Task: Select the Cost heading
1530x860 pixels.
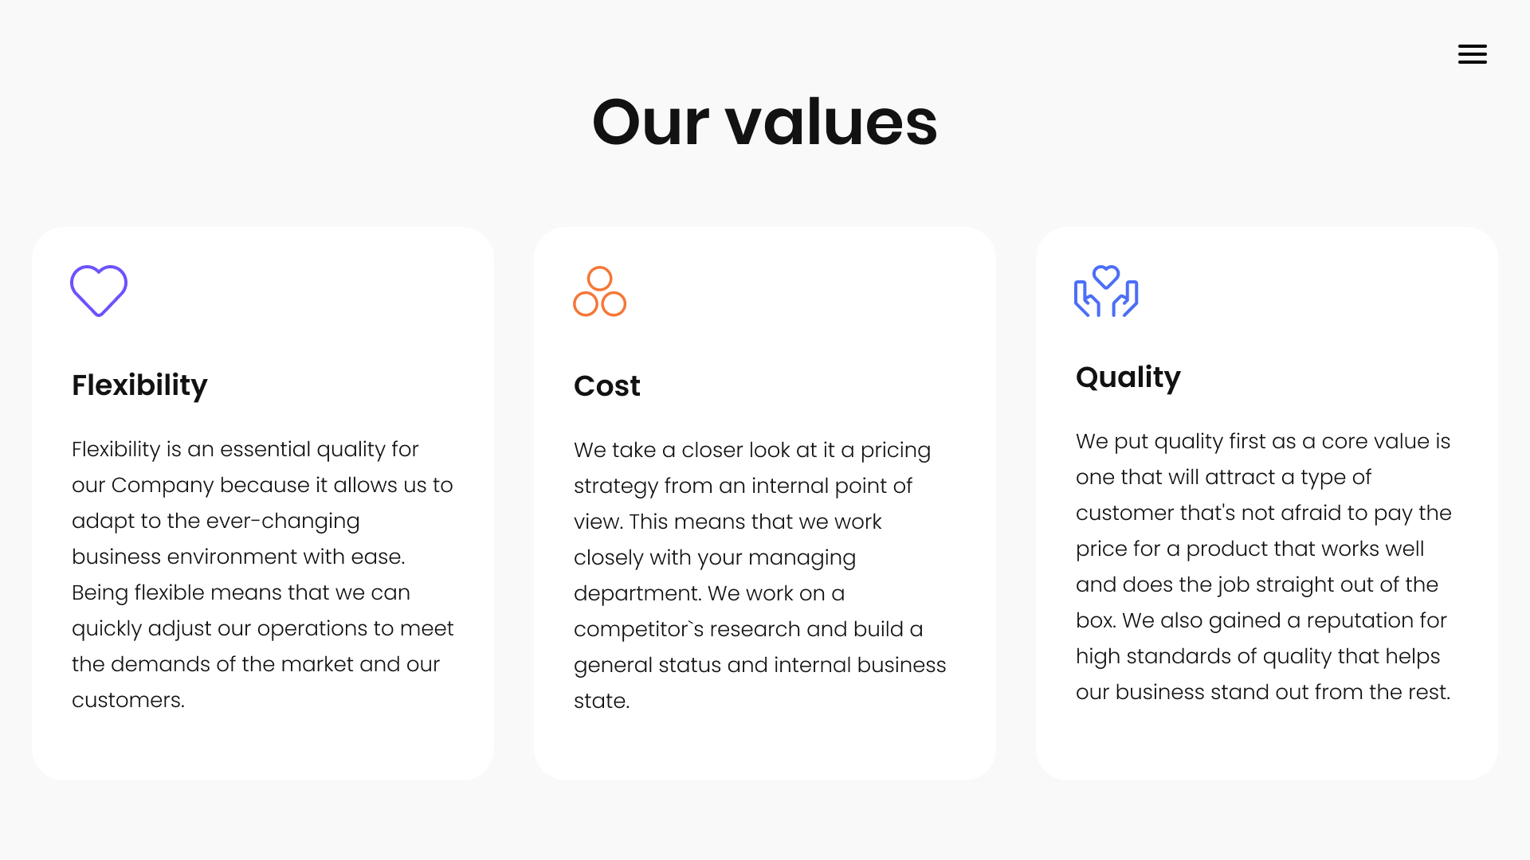Action: point(607,386)
